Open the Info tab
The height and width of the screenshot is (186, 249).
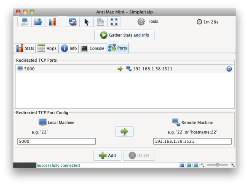pos(69,48)
